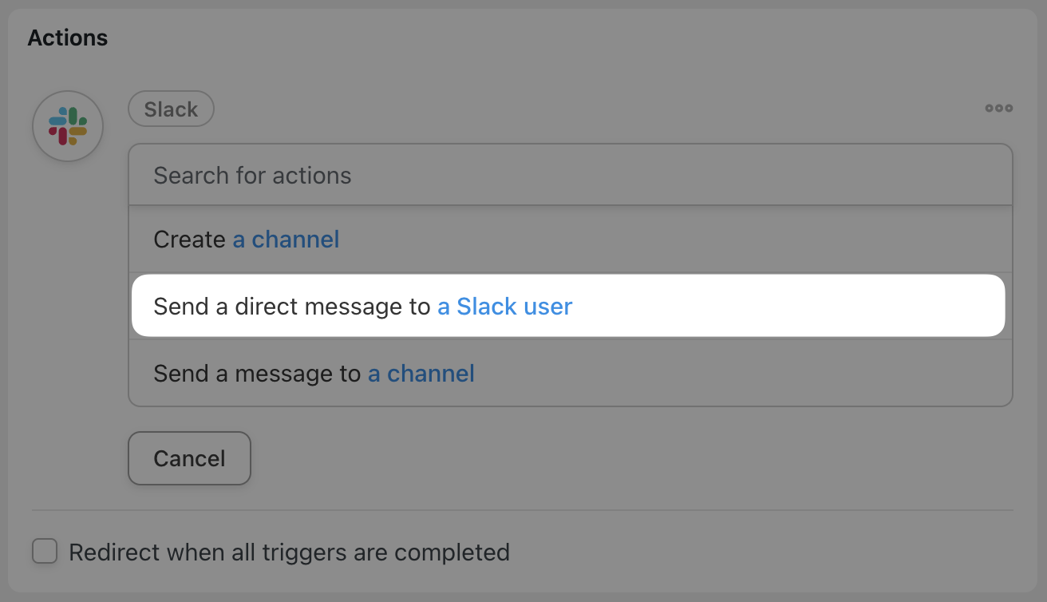Click the Redirect when all triggers label text

pos(289,552)
